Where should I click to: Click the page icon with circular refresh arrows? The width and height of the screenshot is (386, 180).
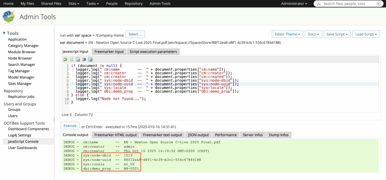90,59
